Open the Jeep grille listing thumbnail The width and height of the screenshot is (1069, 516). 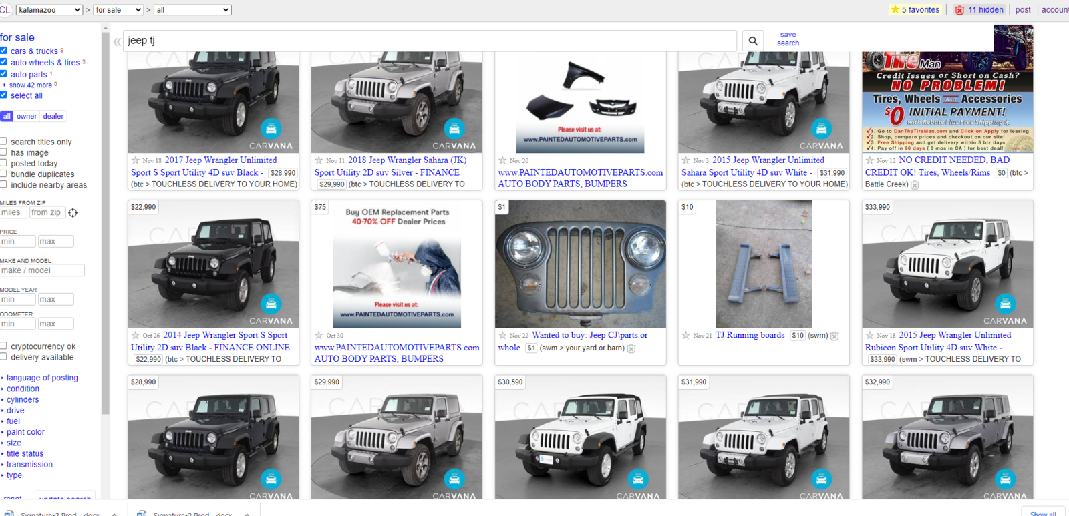point(580,264)
